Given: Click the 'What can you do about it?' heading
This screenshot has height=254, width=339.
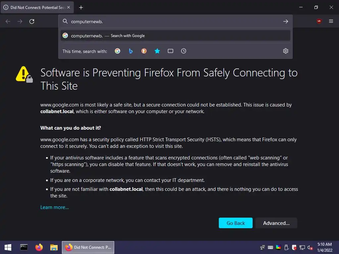Looking at the screenshot, I should [x=71, y=128].
